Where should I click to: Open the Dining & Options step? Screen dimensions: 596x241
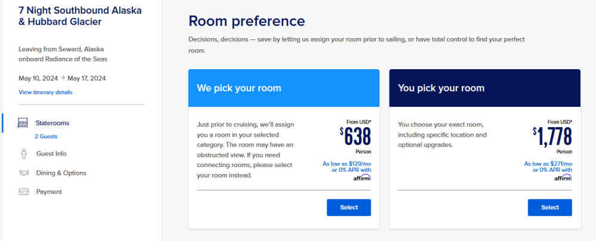tap(61, 173)
